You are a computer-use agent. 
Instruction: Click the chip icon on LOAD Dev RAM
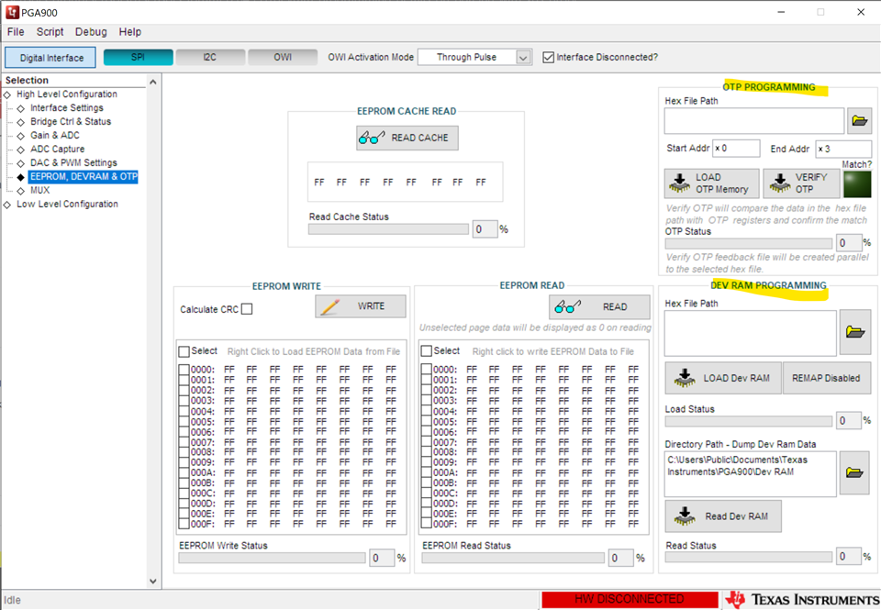(x=685, y=378)
